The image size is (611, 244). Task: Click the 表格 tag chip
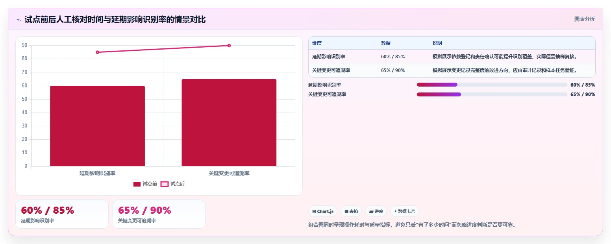[x=351, y=211]
